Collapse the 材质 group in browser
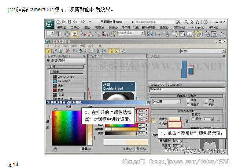 pos(65,67)
